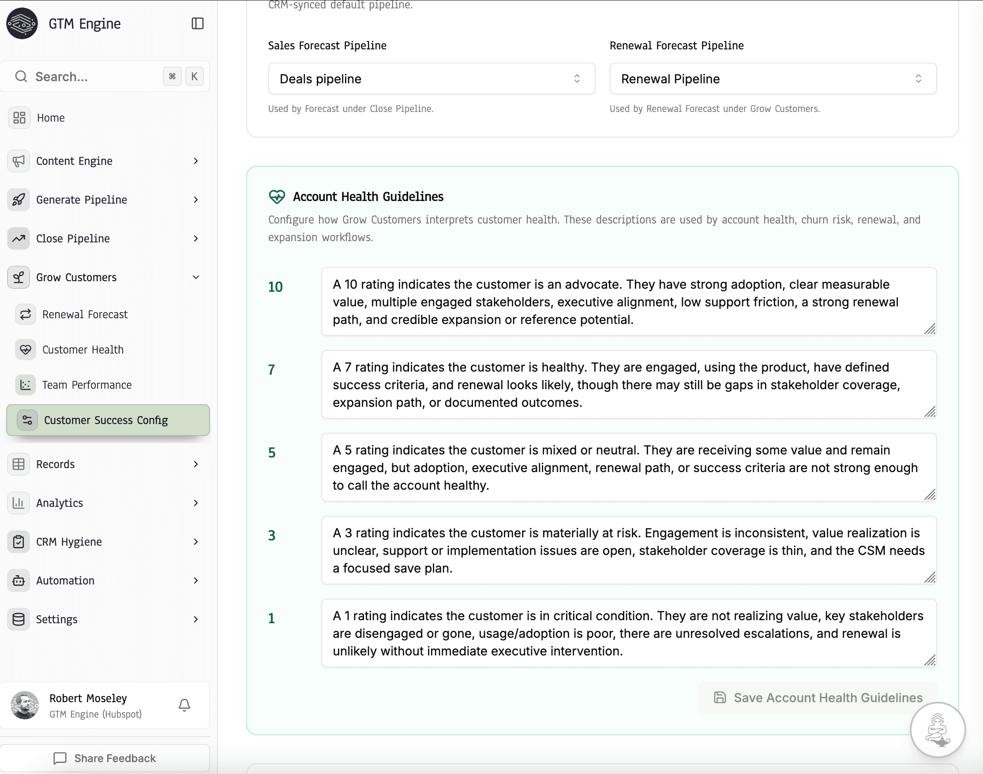Click the Team Performance chart icon
983x774 pixels.
(26, 385)
